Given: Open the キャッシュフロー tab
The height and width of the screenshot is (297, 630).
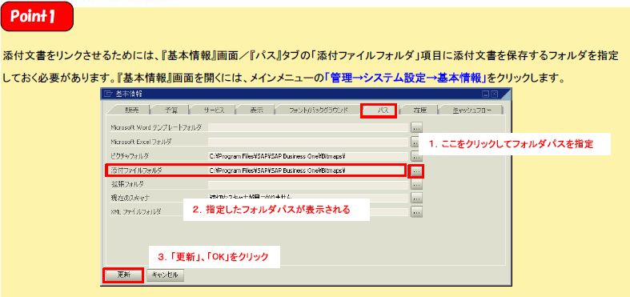Looking at the screenshot, I should (x=471, y=110).
